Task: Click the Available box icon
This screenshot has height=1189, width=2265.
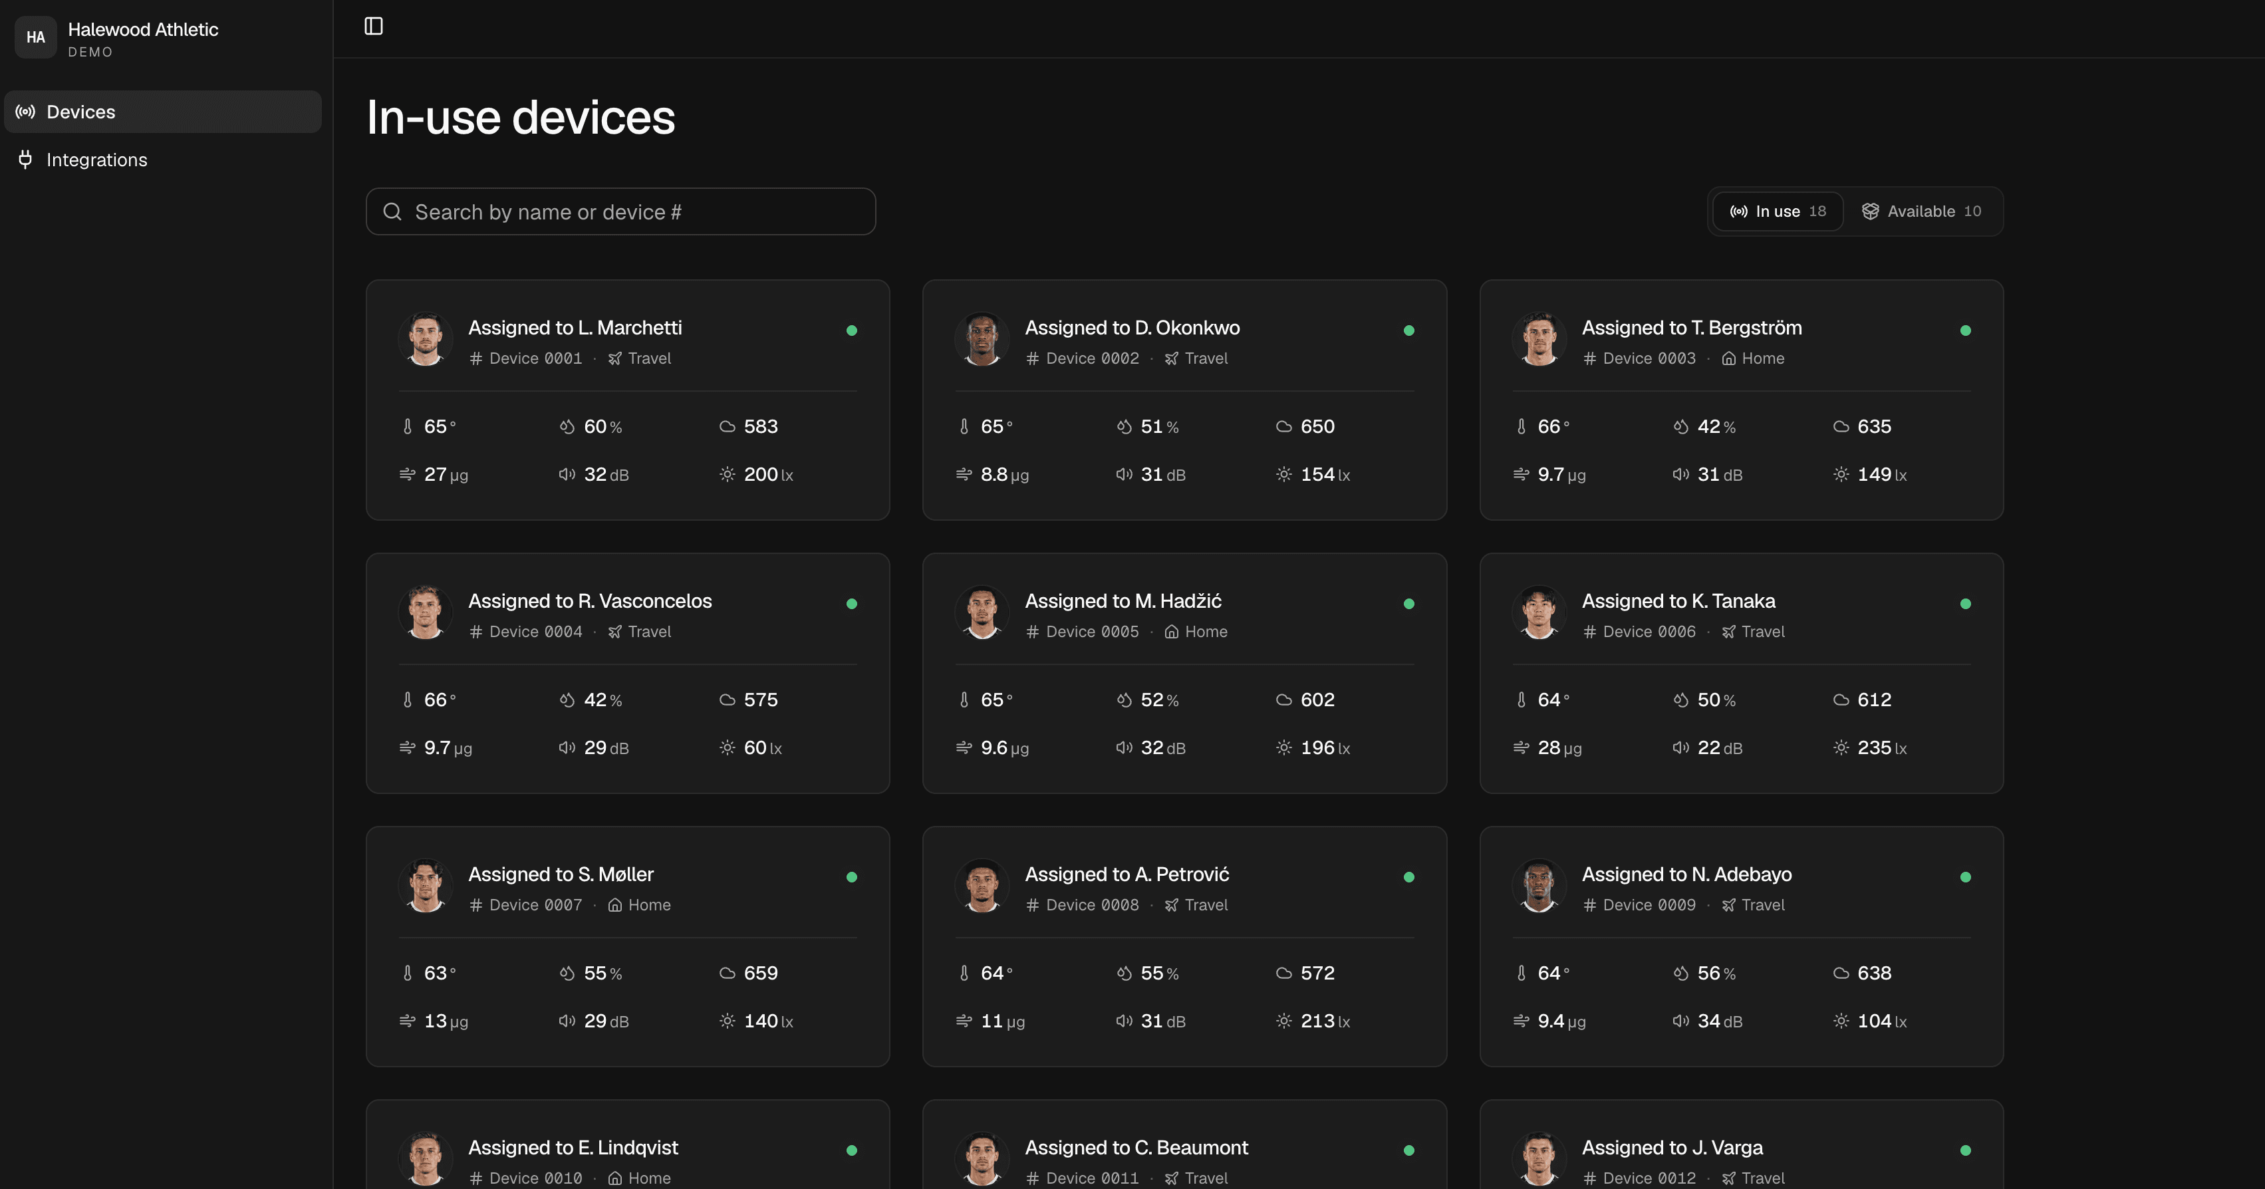Action: point(1870,211)
